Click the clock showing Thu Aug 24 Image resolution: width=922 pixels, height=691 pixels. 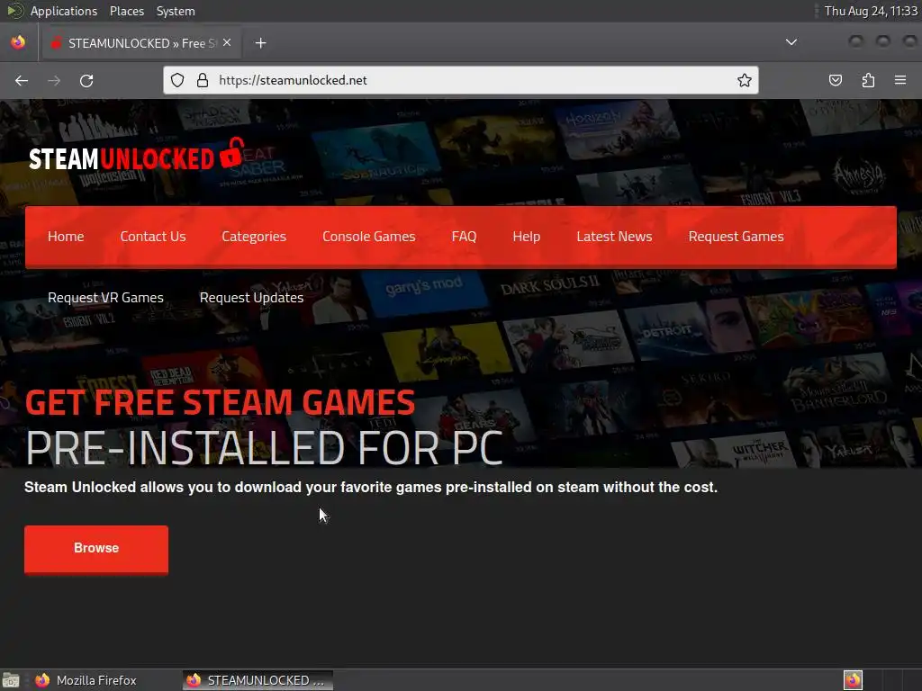pos(871,11)
